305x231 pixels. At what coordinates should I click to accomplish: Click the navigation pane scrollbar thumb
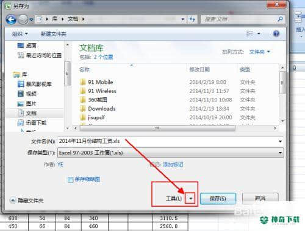(68, 74)
